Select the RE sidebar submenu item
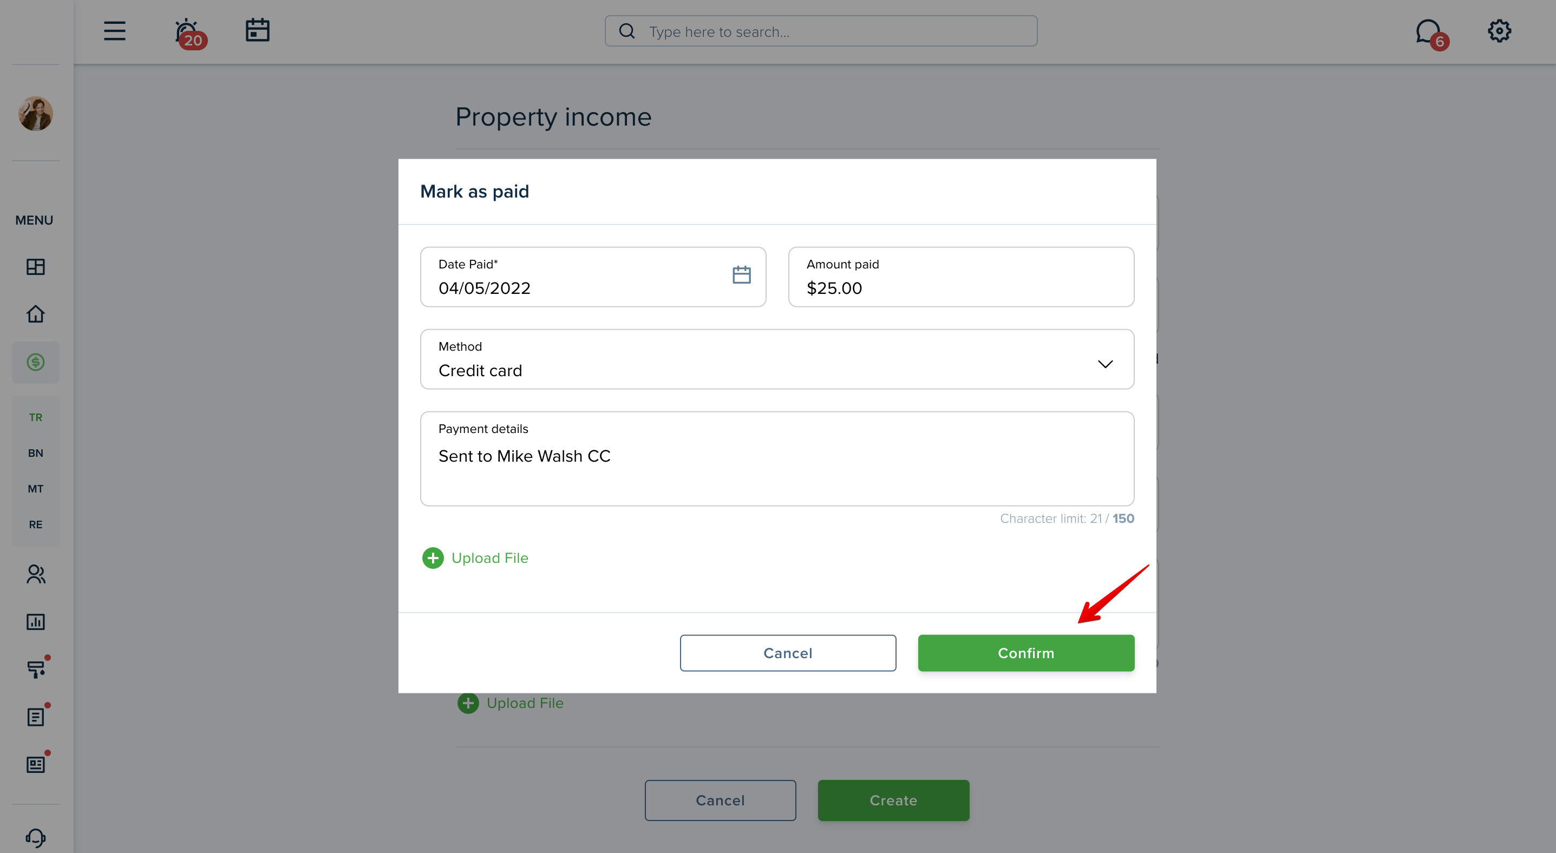The image size is (1556, 853). click(x=36, y=524)
